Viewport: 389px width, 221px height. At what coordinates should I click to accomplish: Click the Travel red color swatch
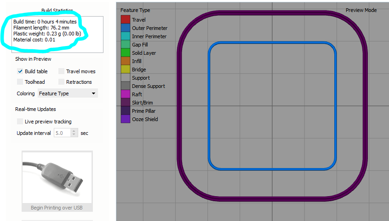coord(125,20)
